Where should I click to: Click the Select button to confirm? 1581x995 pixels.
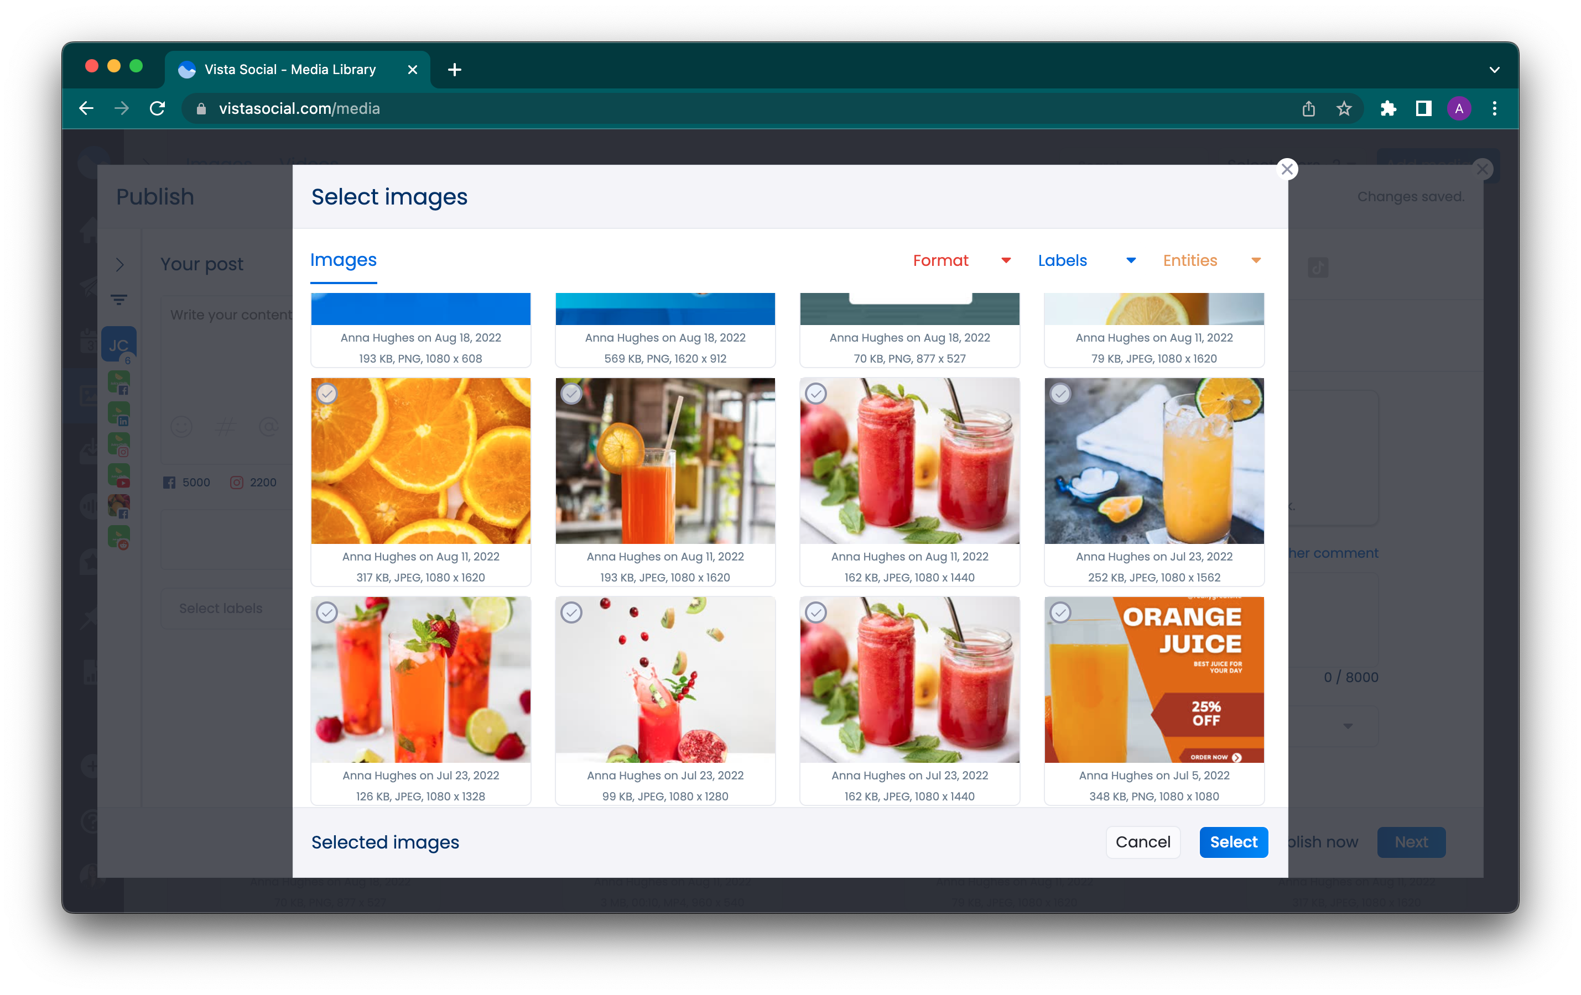(1234, 841)
